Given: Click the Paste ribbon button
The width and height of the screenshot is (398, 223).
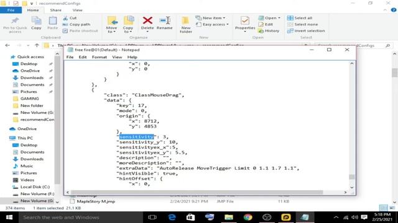Looking at the screenshot, I should [52, 24].
